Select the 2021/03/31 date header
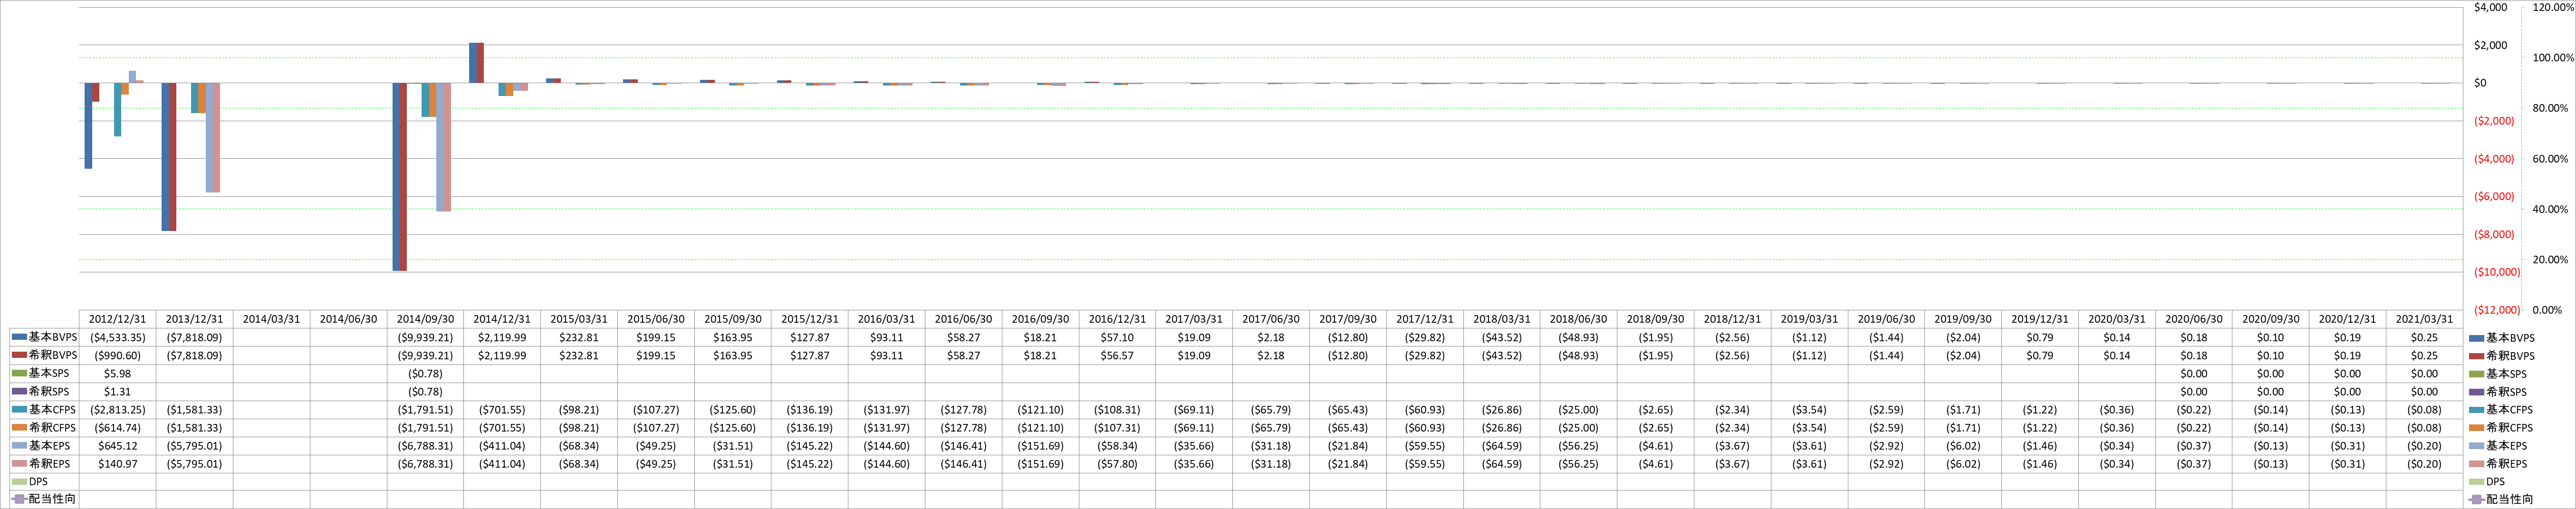Image resolution: width=2576 pixels, height=509 pixels. pos(2424,319)
